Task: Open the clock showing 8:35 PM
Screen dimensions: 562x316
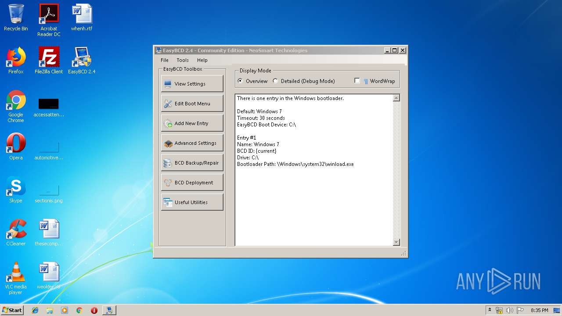Action: [539, 310]
